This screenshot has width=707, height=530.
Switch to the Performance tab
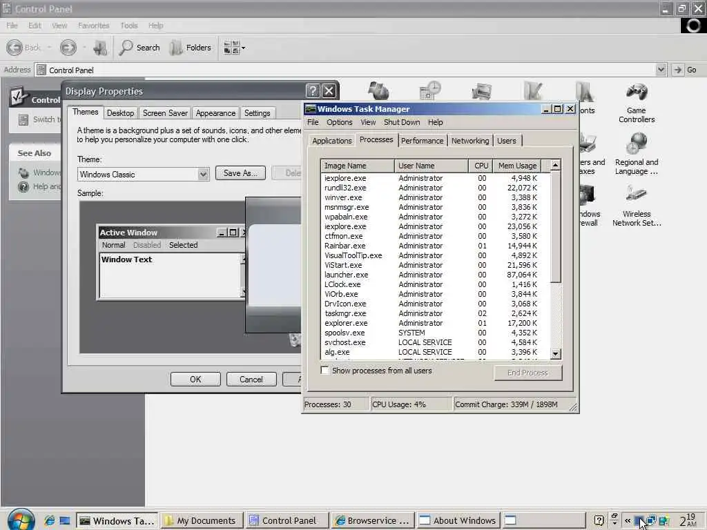point(422,141)
